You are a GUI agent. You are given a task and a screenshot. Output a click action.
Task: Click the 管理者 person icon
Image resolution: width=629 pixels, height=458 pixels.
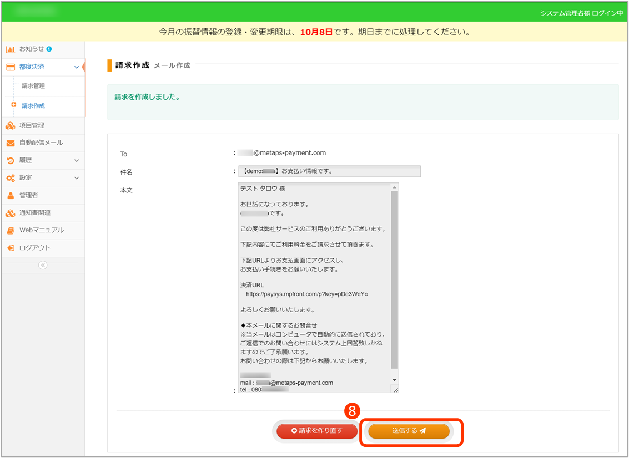[x=10, y=195]
